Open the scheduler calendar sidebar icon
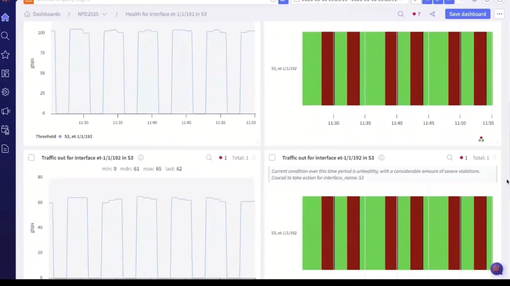 (5, 130)
